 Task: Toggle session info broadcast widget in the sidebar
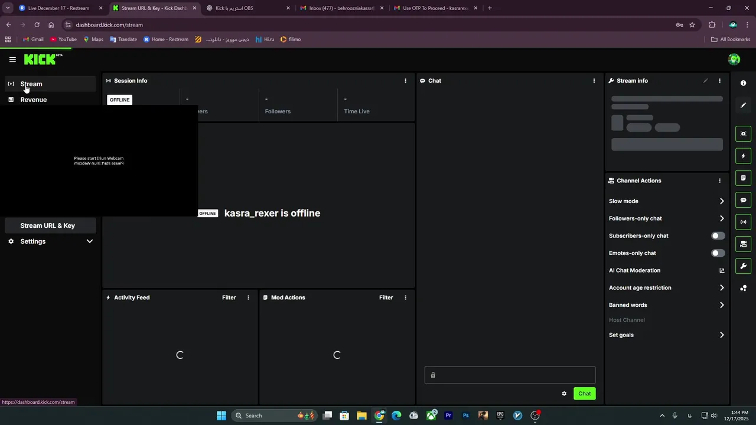(743, 222)
